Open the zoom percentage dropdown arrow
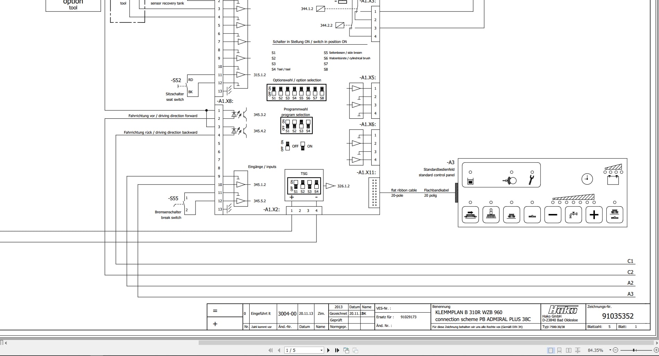Image resolution: width=659 pixels, height=356 pixels. click(x=610, y=350)
